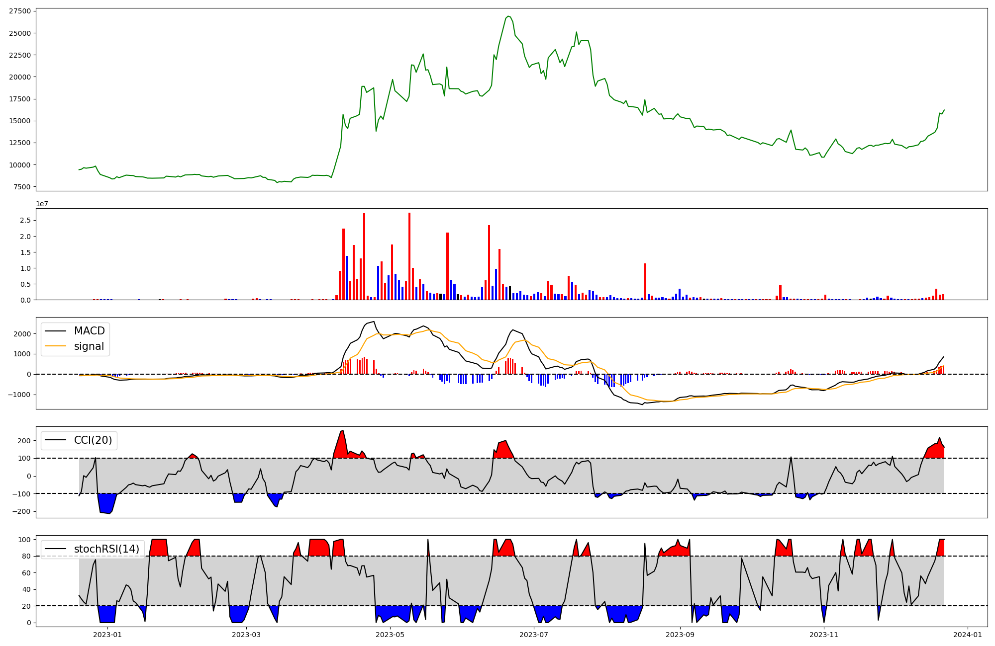Select the 2023-09 date tick label
The image size is (995, 646).
680,635
